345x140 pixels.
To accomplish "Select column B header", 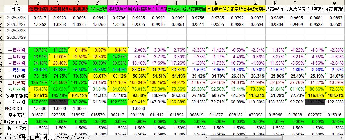I will [39, 3].
